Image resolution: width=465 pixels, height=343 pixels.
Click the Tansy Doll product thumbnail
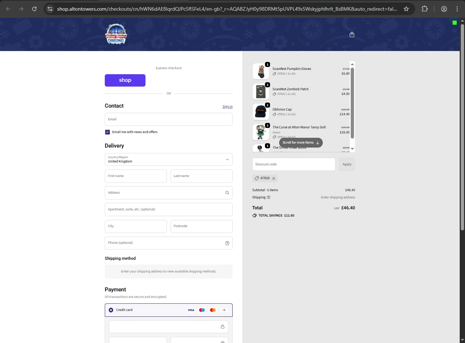tap(261, 132)
